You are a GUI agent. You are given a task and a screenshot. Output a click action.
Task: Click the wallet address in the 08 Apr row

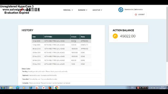coord(54,49)
